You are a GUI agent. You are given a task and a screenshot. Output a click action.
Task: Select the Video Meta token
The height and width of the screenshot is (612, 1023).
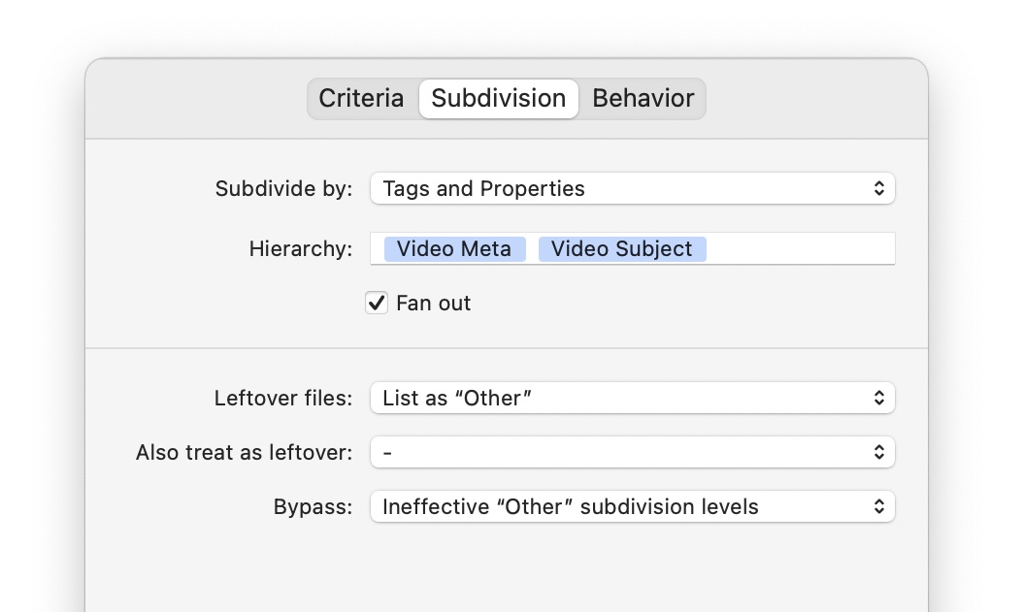(x=454, y=249)
